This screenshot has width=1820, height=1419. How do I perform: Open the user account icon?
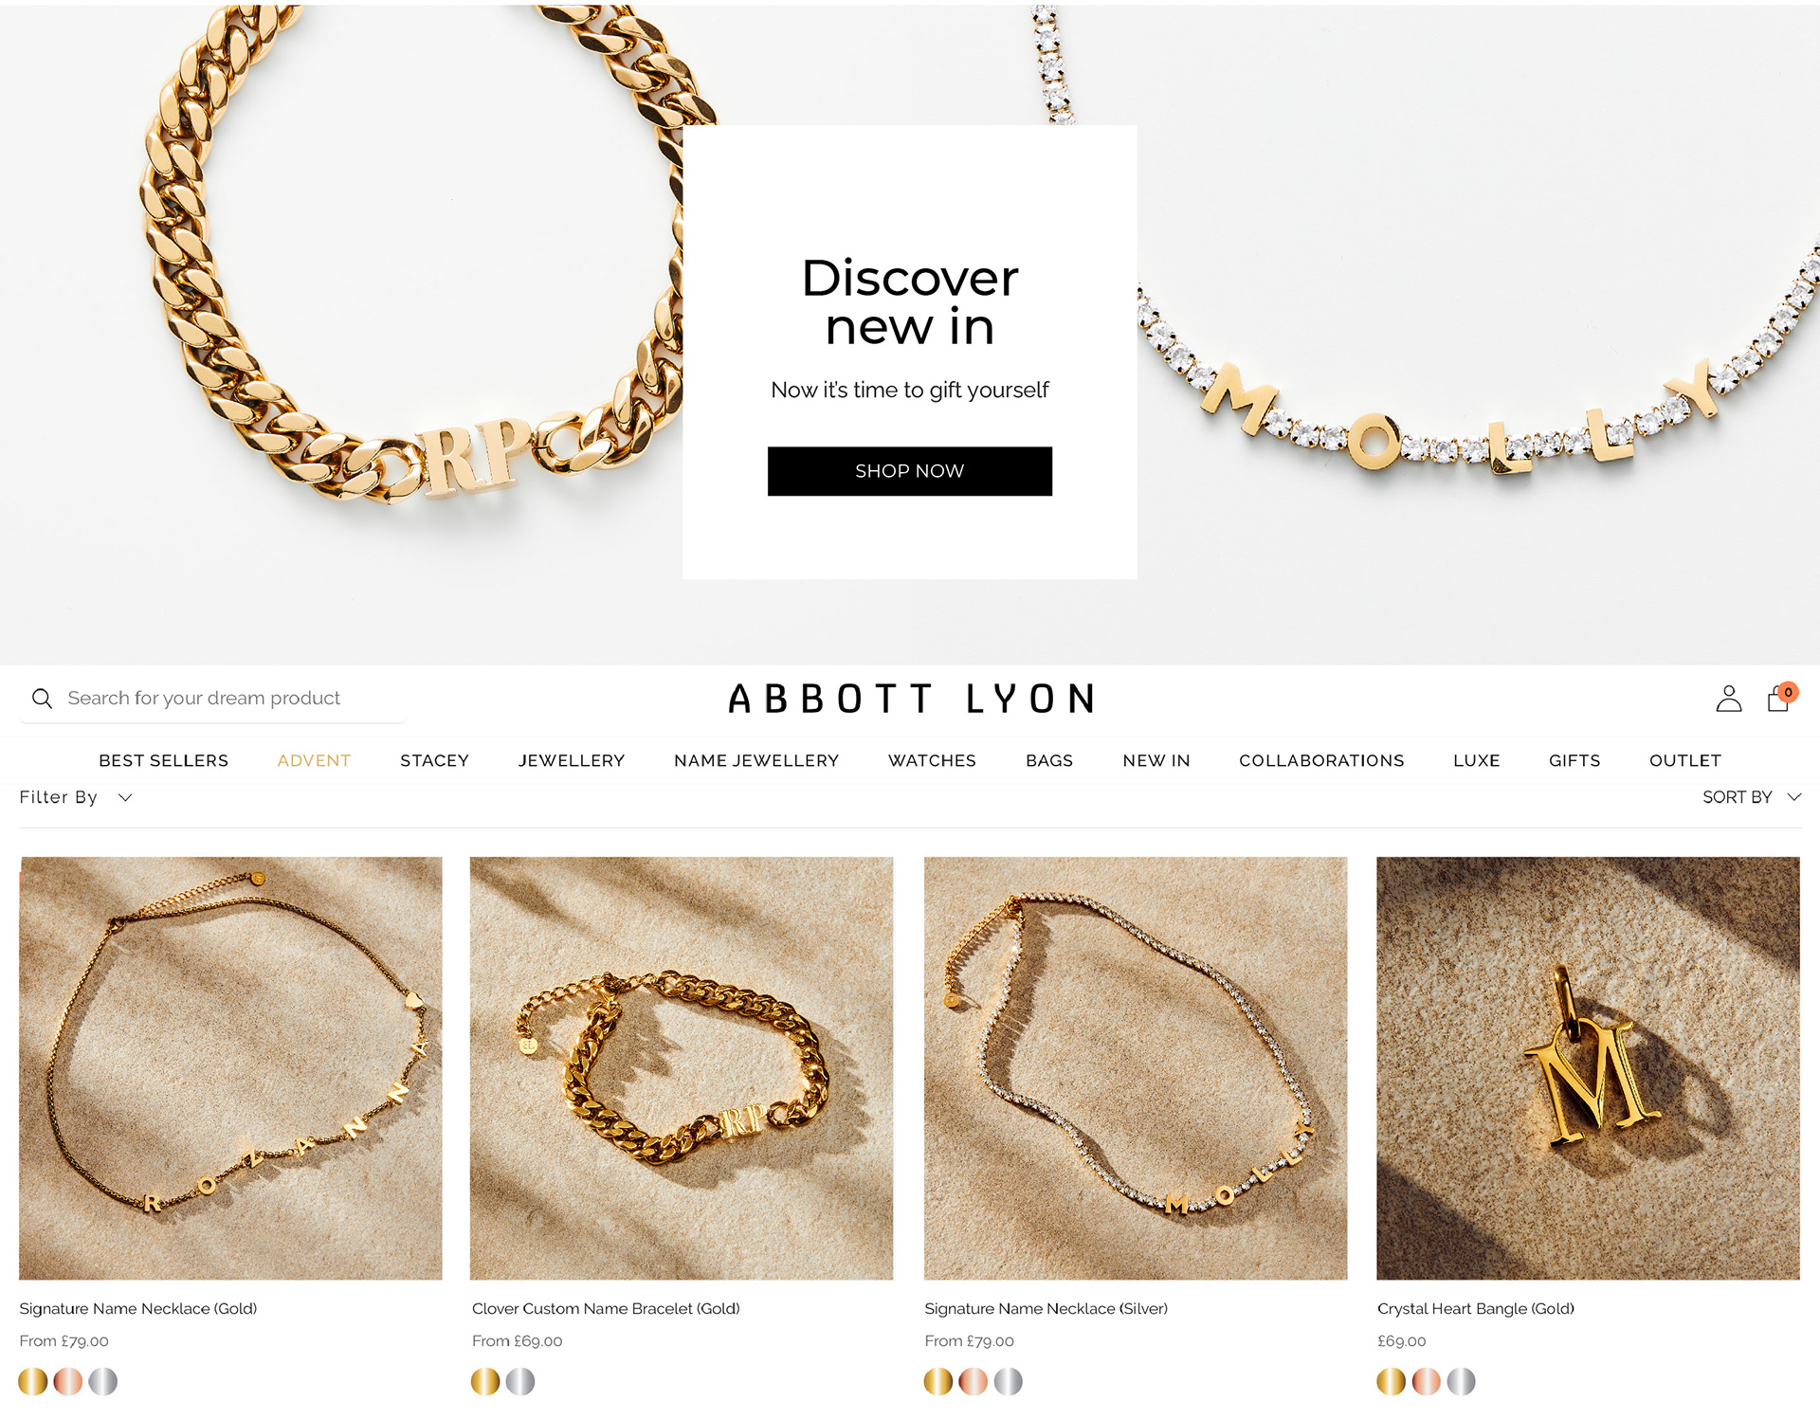pyautogui.click(x=1728, y=699)
